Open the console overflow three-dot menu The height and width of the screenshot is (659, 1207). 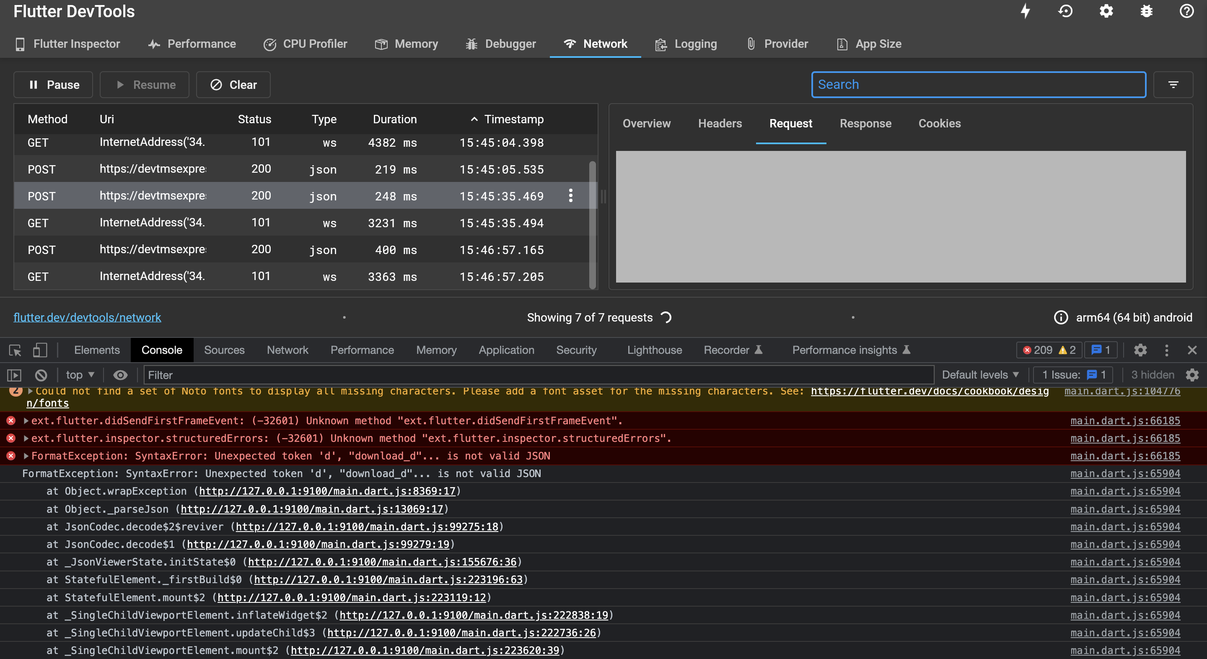pos(1166,350)
